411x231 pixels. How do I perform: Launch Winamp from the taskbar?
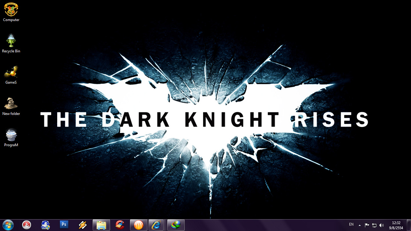click(x=83, y=225)
